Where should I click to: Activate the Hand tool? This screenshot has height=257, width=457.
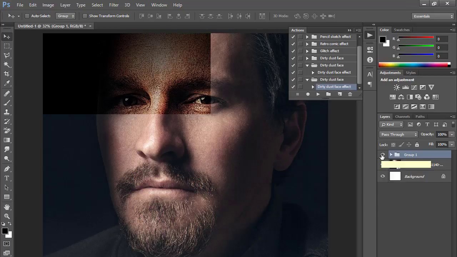coord(7,207)
